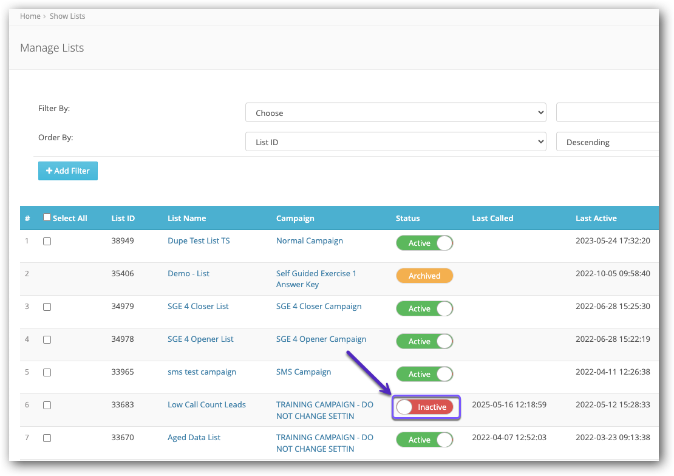Click the Add Filter button
674x476 pixels.
[68, 171]
